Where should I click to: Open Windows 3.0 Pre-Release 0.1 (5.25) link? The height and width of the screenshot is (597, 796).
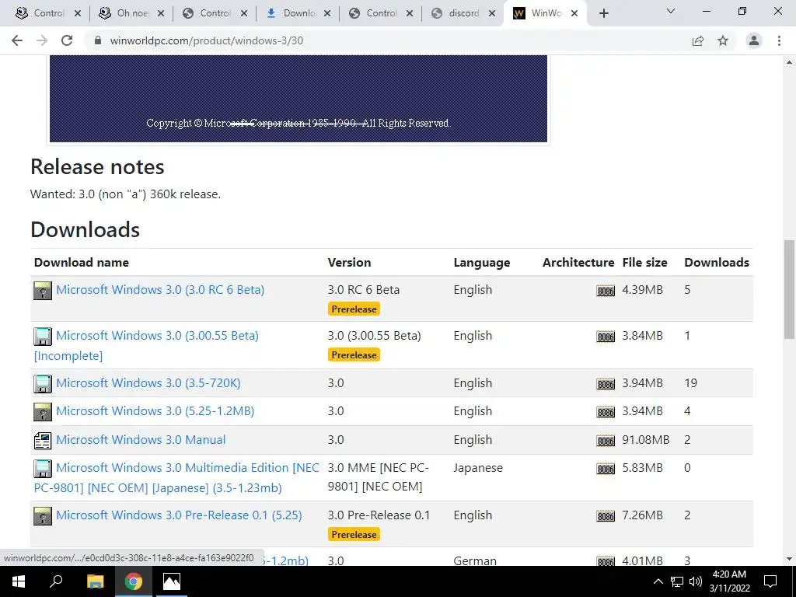[179, 515]
